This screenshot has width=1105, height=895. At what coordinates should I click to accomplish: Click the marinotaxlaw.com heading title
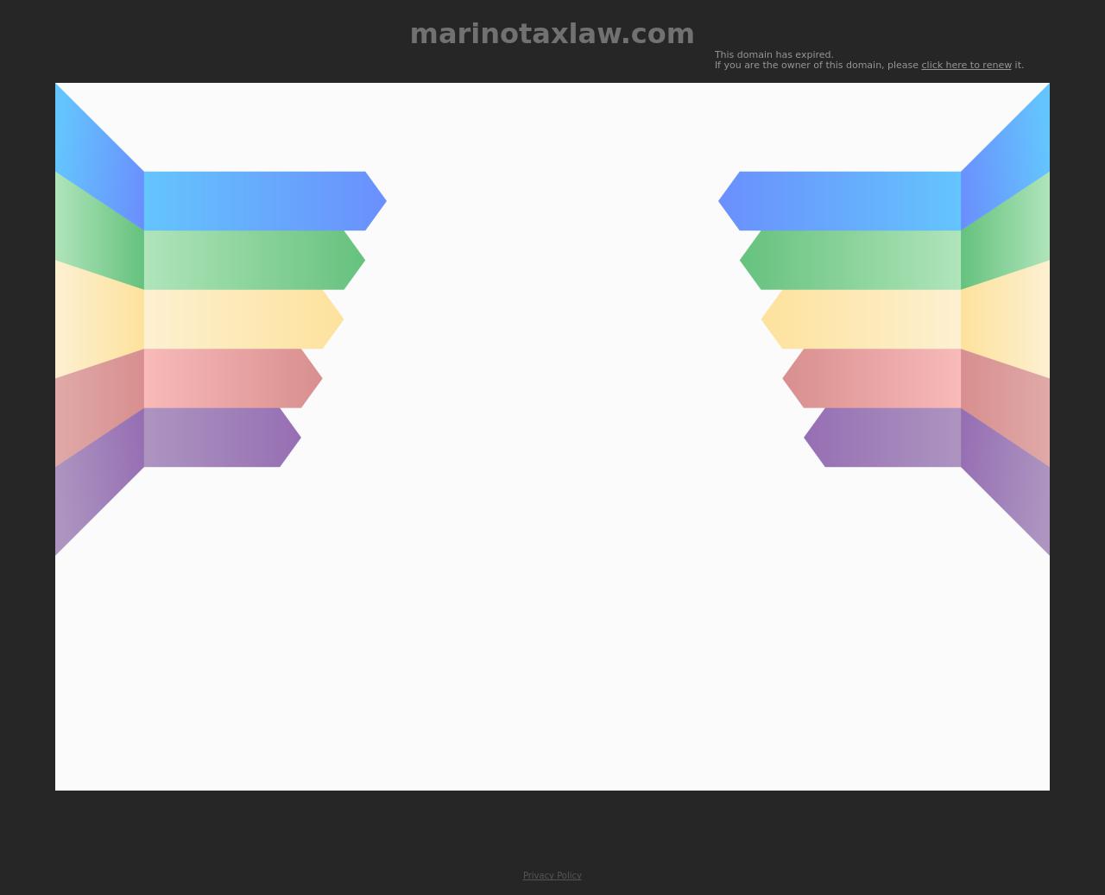552,34
